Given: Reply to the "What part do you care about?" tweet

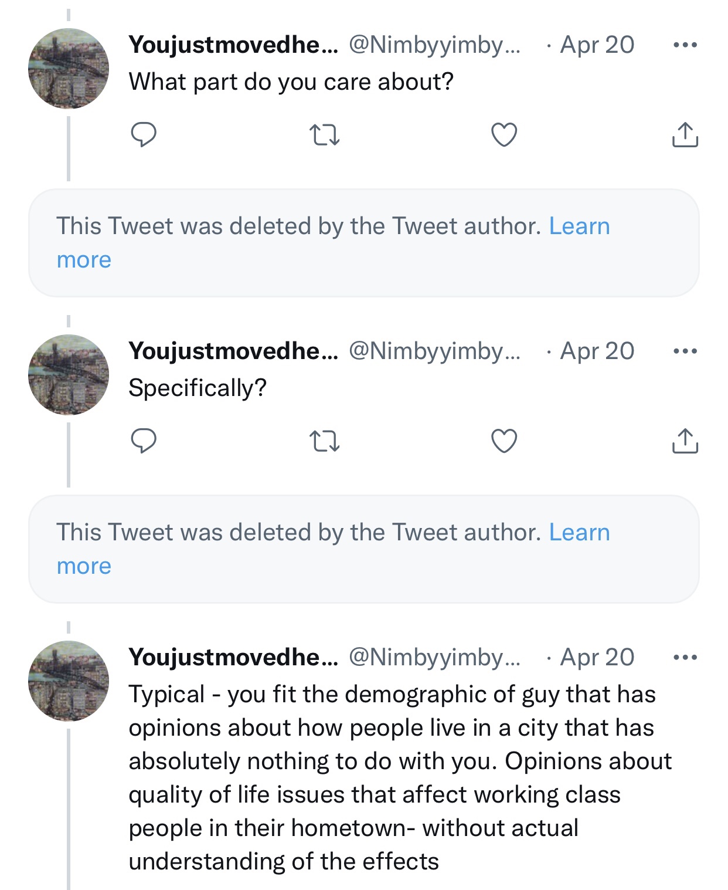Looking at the screenshot, I should tap(144, 135).
